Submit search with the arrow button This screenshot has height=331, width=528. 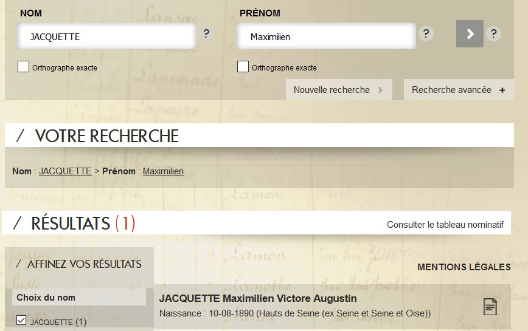click(x=470, y=34)
